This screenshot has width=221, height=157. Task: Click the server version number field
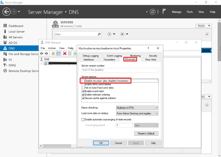(x=120, y=70)
